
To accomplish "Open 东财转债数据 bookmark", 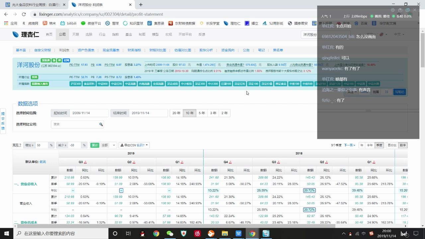I will point(182,23).
